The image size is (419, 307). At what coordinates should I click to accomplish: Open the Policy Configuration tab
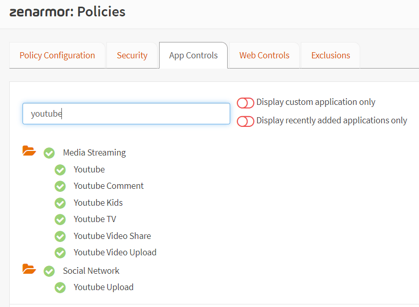click(x=57, y=55)
